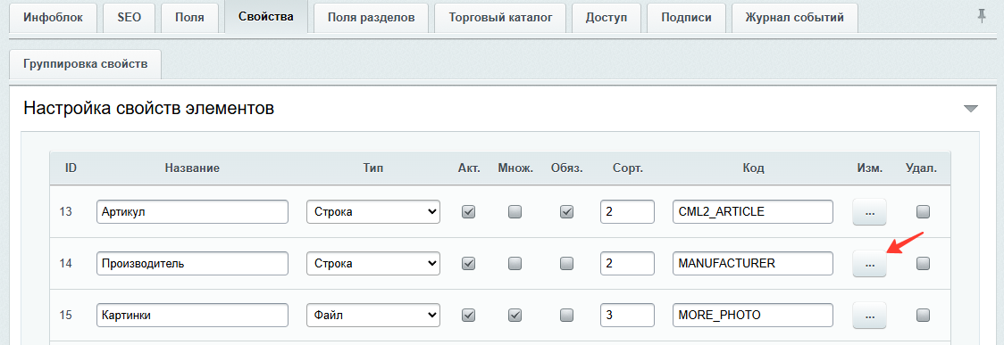Click the CML2_ARTICLE code field
Viewport: 1004px width, 345px height.
coord(753,211)
